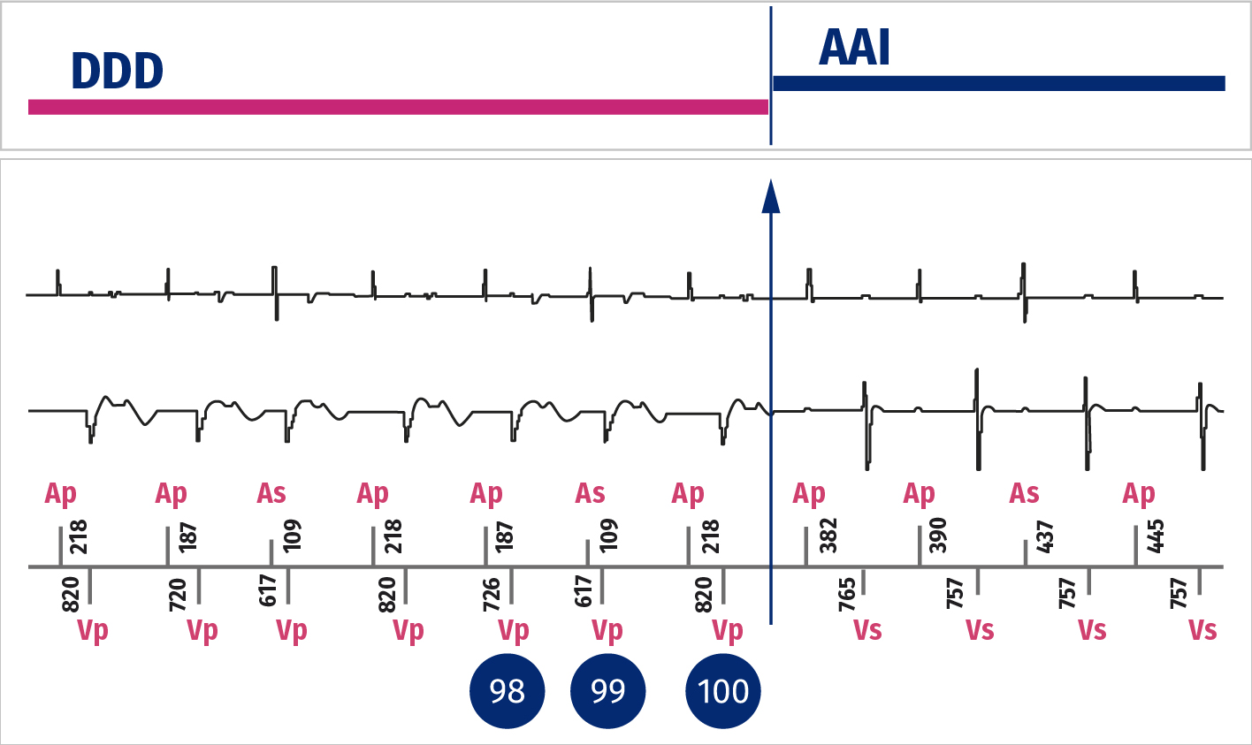Select the AAI mode label
This screenshot has height=745, width=1252.
(854, 48)
